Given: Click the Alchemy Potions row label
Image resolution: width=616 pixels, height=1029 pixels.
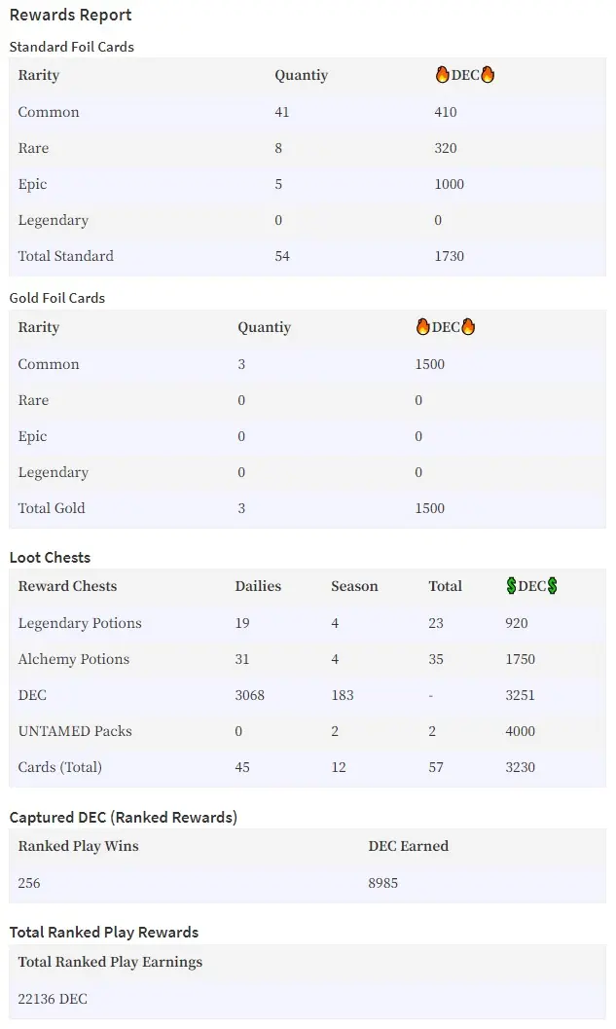Looking at the screenshot, I should [74, 659].
